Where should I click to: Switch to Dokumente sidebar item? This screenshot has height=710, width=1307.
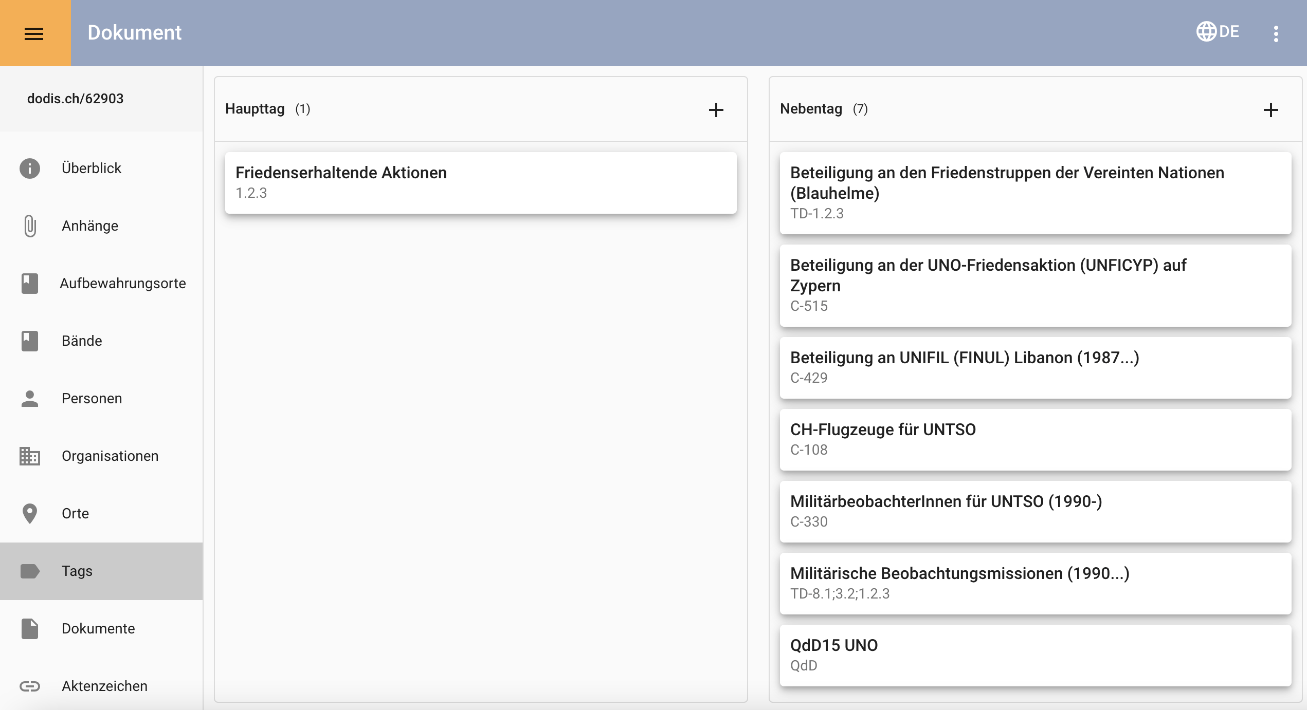98,629
